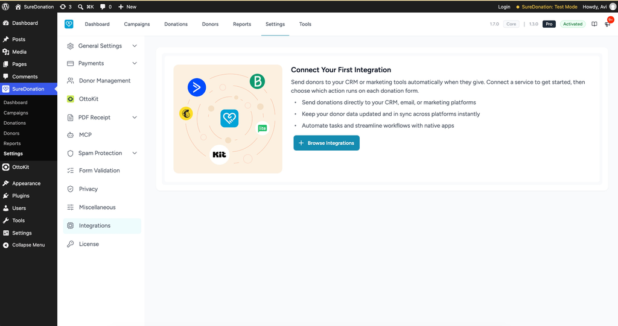
Task: Click the user avatar next to Howdy, Avi
Action: pos(613,7)
